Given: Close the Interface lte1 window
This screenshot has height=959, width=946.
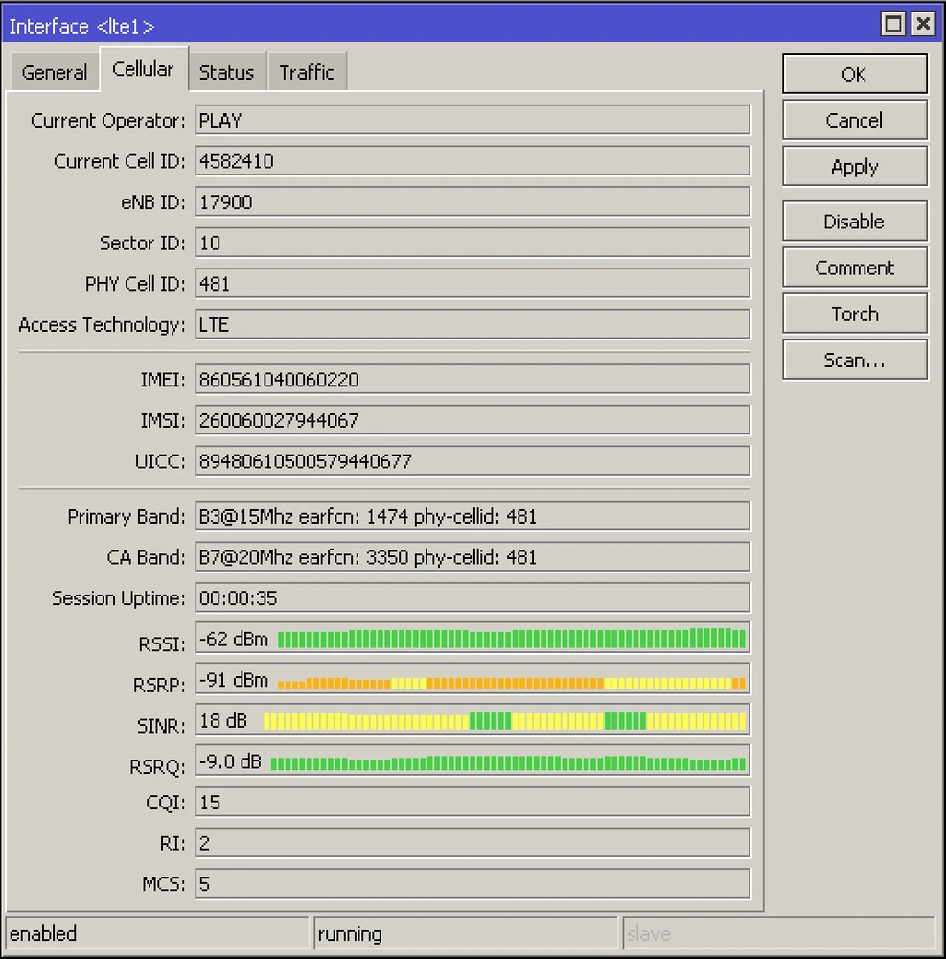Looking at the screenshot, I should 922,25.
